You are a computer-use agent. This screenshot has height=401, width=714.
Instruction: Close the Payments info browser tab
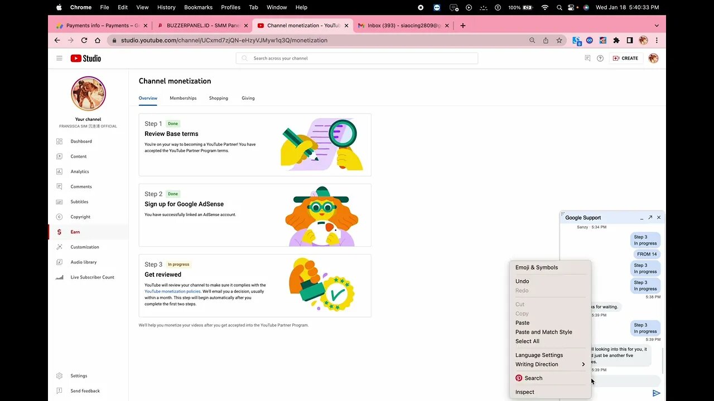(x=146, y=26)
